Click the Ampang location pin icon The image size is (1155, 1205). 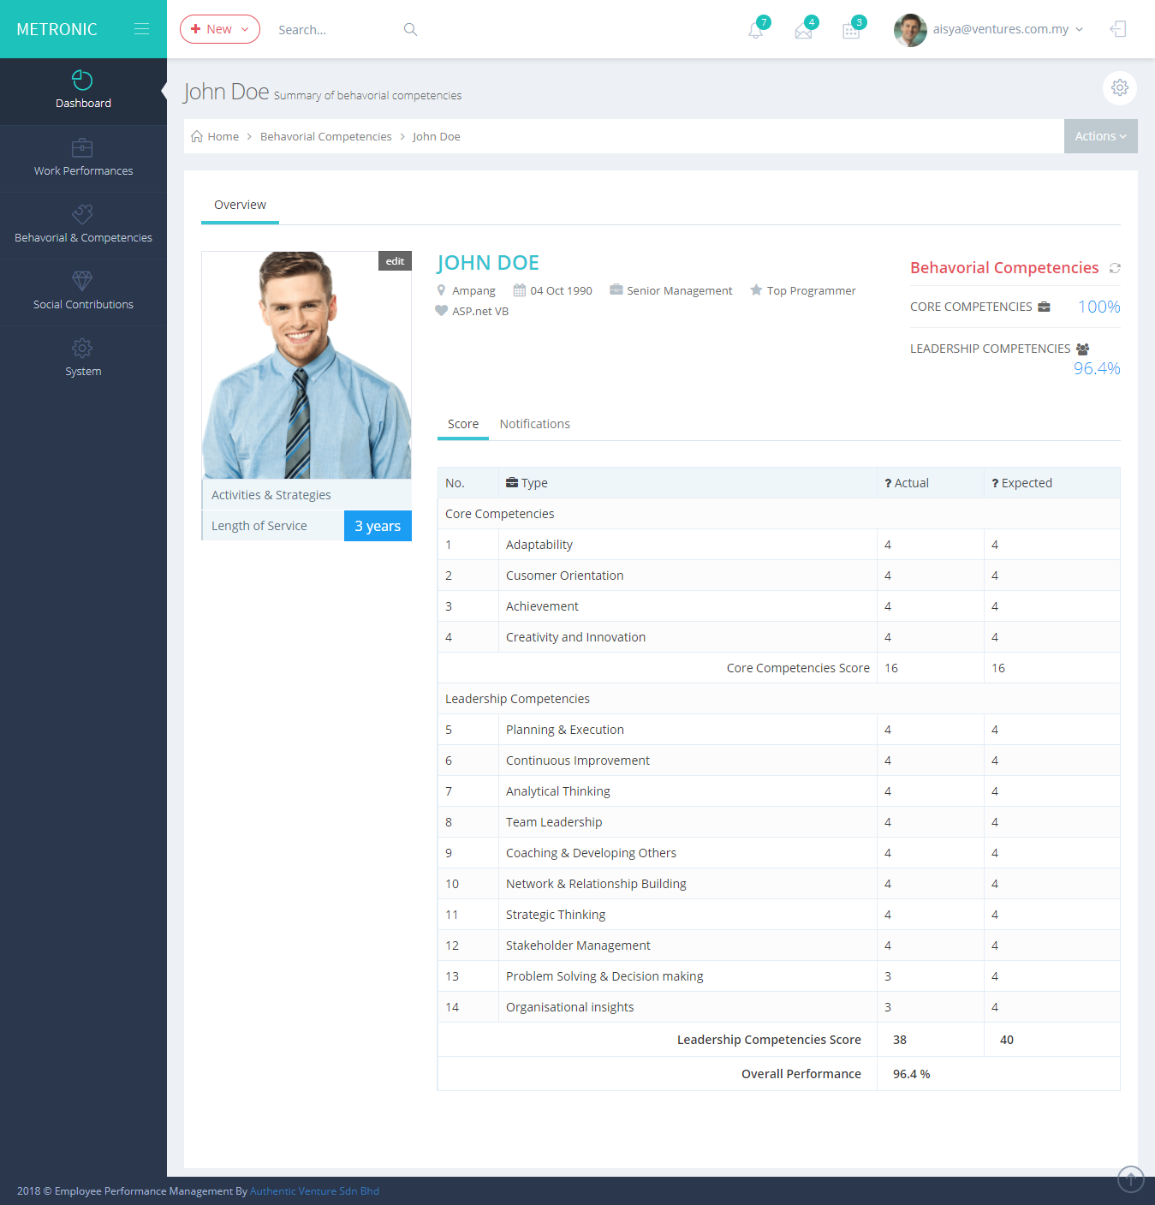441,290
